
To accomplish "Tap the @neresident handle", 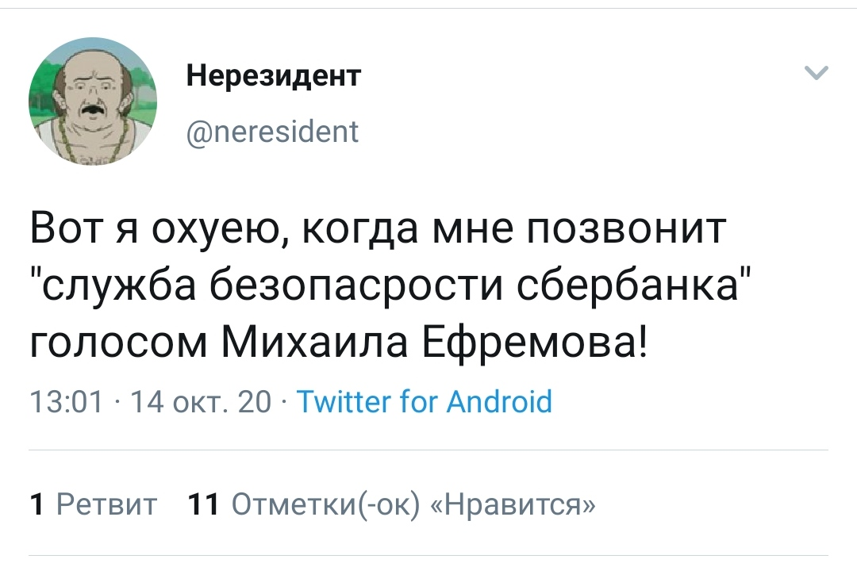I will (272, 132).
